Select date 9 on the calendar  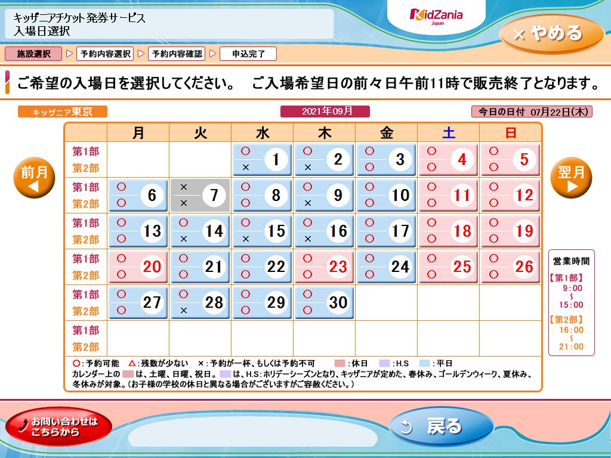(x=324, y=195)
